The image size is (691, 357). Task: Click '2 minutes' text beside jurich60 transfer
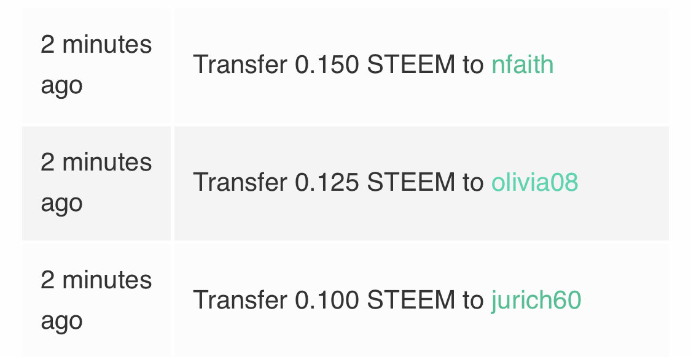point(96,280)
